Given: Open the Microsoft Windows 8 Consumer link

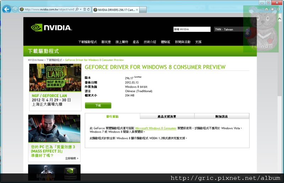Looking at the screenshot, I should click(x=156, y=128).
